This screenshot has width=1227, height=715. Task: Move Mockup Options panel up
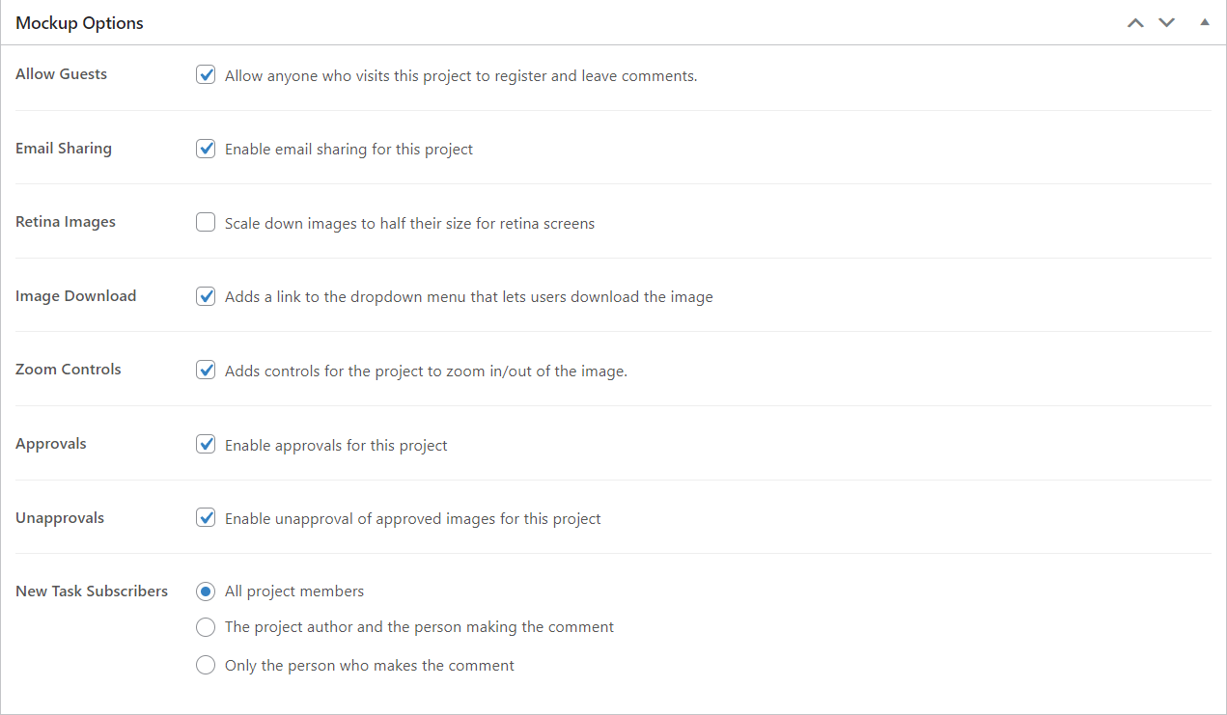coord(1136,22)
